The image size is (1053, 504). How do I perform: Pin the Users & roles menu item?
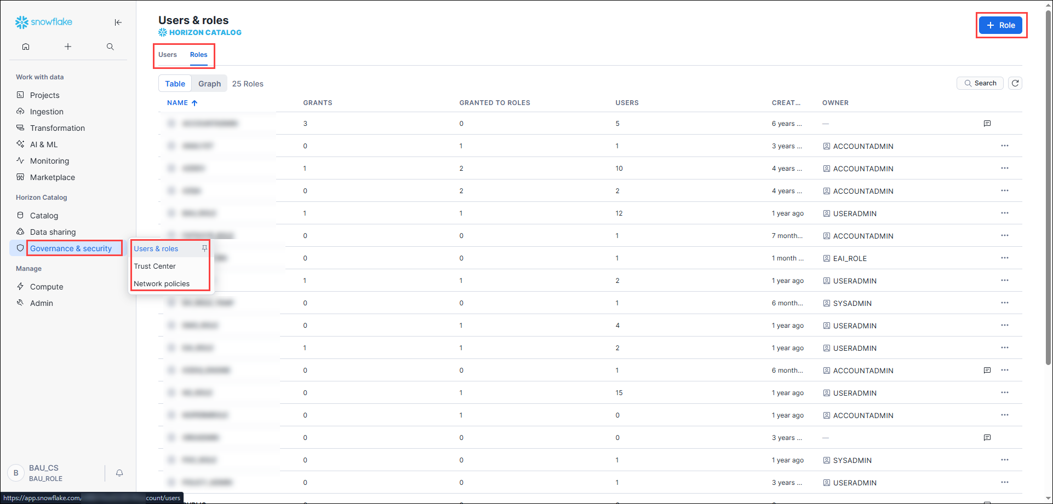[204, 248]
